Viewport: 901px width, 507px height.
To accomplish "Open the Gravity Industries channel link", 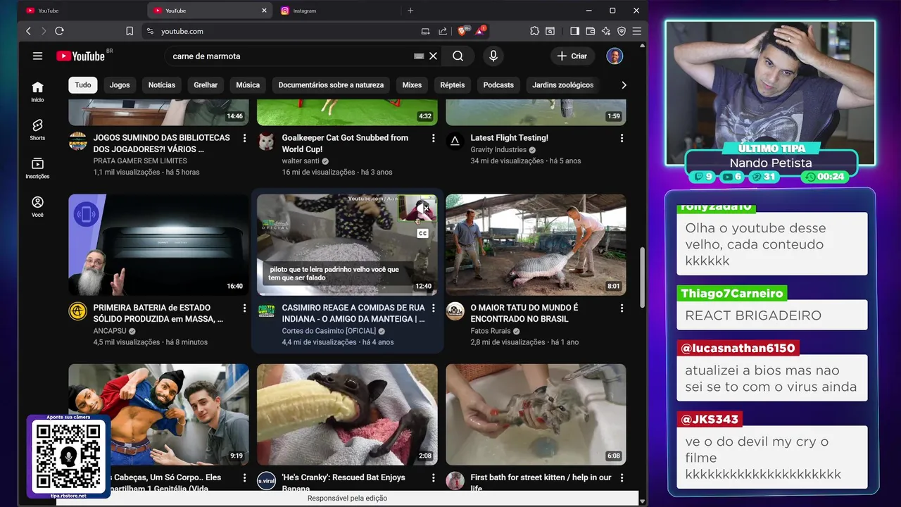I will tap(498, 150).
